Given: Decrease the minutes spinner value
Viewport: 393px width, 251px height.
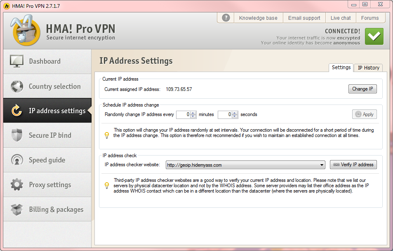Looking at the screenshot, I should [193, 116].
